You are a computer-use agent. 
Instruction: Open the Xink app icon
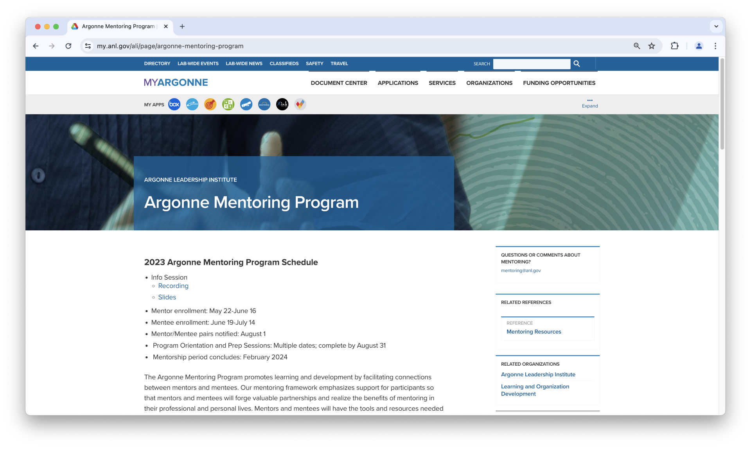click(x=282, y=104)
